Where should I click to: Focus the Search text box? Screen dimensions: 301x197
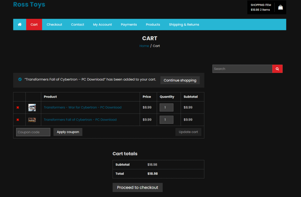tap(242, 69)
